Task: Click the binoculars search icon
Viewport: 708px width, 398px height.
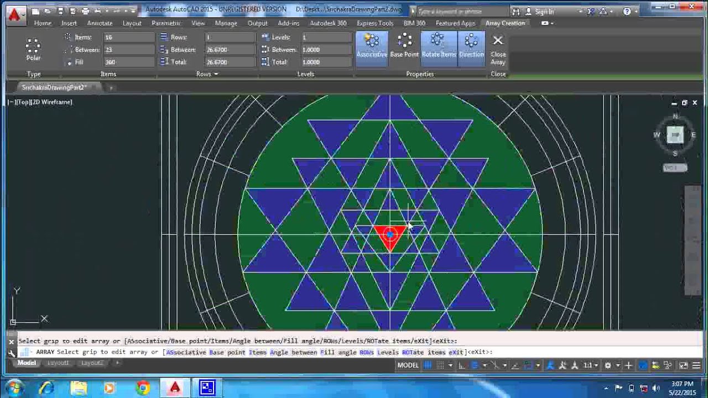Action: tap(516, 11)
